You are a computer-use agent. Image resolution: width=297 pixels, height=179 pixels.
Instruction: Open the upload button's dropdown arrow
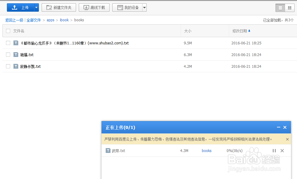tap(37, 7)
